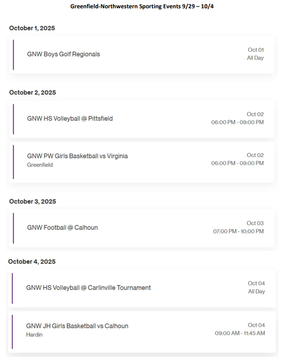Select GNW JH Girls Basketball vs Calhoun
Image resolution: width=287 pixels, height=363 pixels.
77,326
